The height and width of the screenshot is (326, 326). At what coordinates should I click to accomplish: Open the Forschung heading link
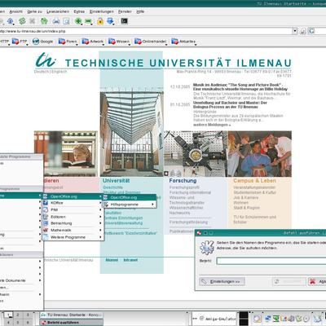click(183, 181)
